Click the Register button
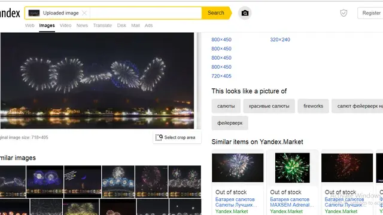The image size is (383, 215). click(x=371, y=13)
